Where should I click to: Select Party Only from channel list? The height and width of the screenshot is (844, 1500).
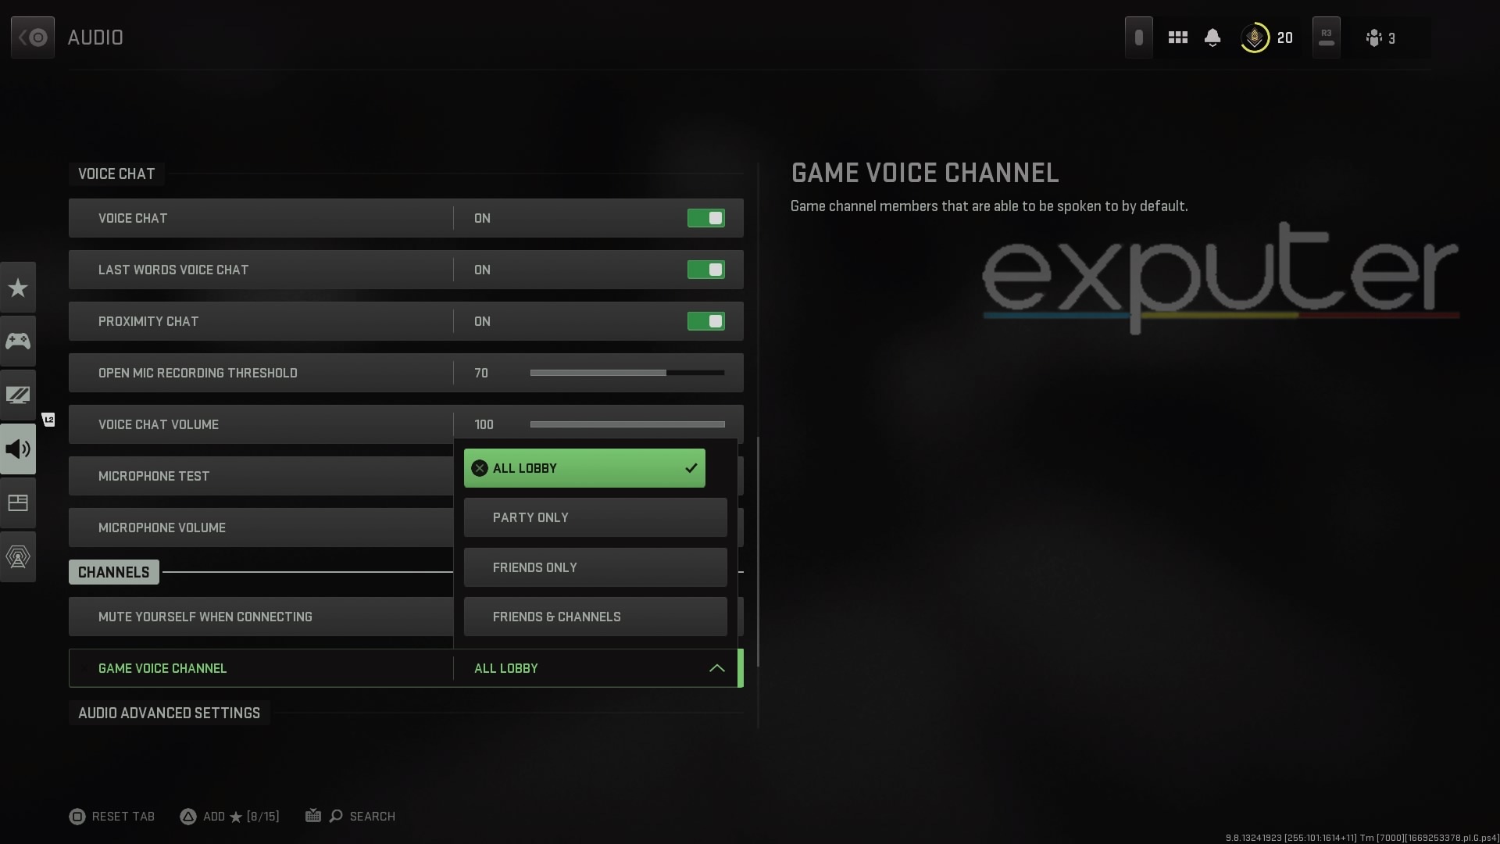click(x=595, y=517)
